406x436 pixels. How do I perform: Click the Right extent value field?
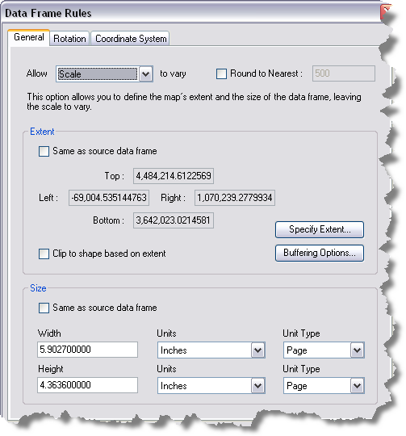235,198
